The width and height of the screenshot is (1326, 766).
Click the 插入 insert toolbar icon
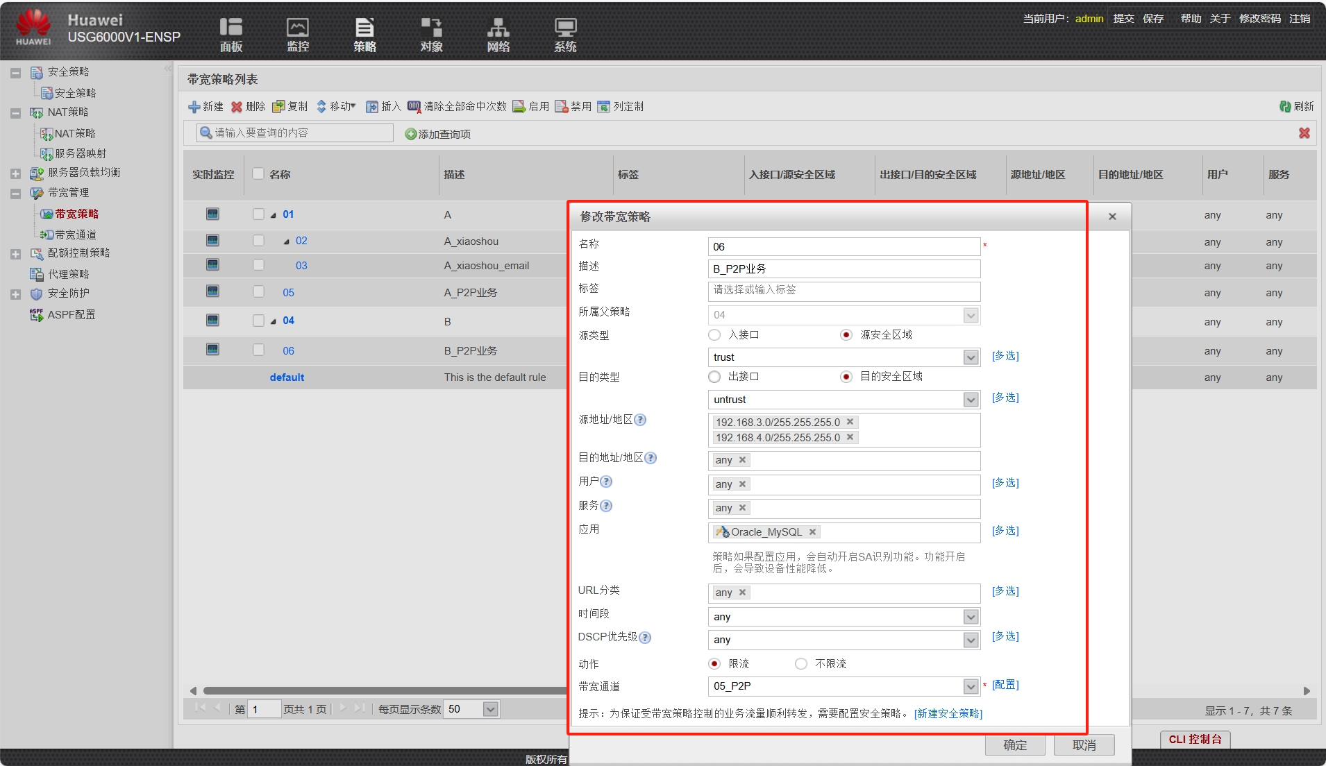click(372, 107)
